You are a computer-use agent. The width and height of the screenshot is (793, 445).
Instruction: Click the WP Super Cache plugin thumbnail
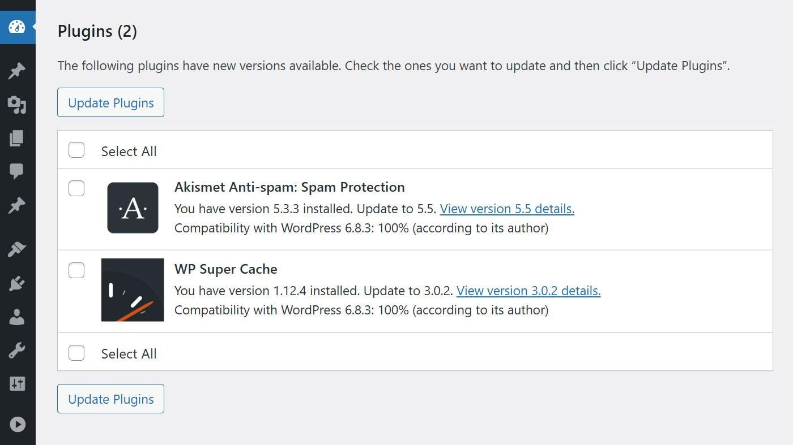click(x=133, y=290)
